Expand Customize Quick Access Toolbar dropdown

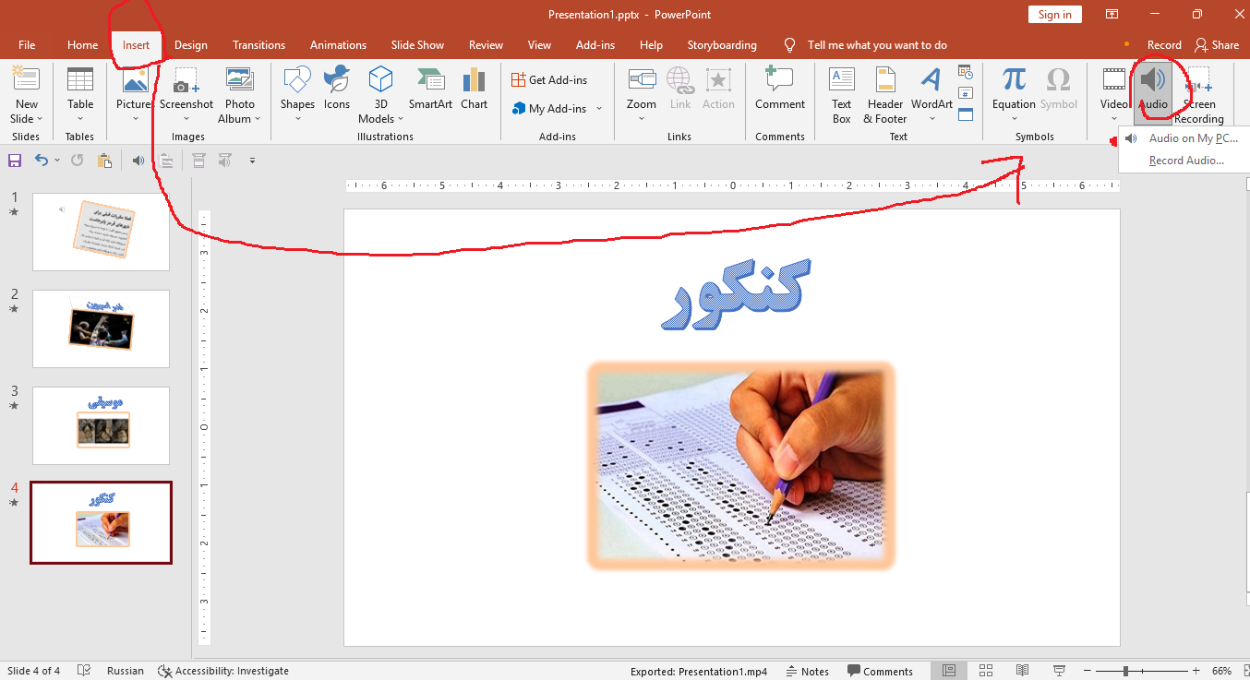(252, 161)
